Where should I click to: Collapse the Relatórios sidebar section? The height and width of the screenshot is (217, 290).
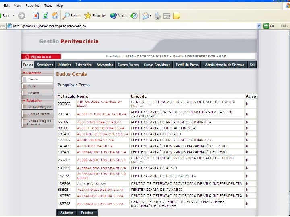point(32,100)
